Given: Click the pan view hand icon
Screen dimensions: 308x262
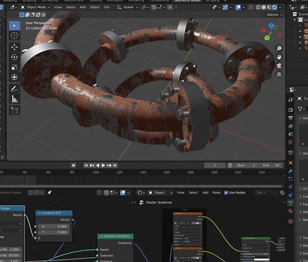Looking at the screenshot, I should tap(279, 57).
